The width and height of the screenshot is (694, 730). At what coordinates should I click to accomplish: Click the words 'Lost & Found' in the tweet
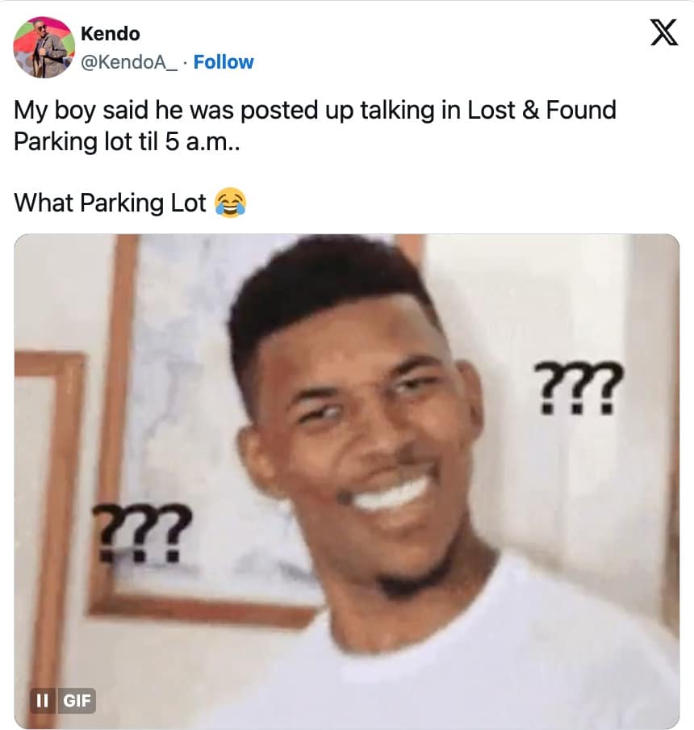(541, 111)
